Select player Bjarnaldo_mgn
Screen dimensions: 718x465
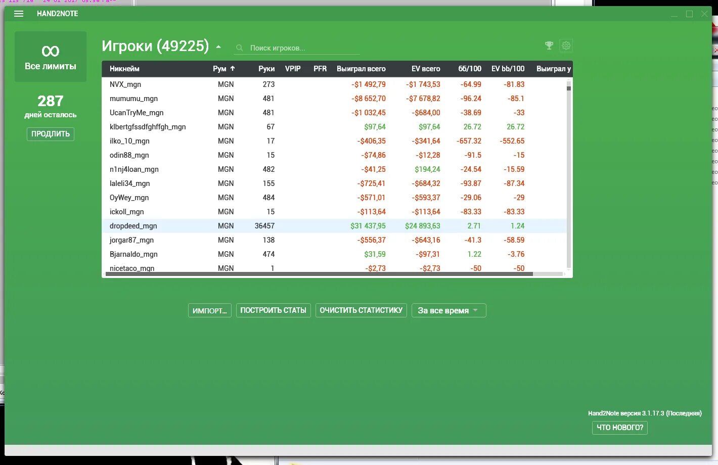coord(133,254)
